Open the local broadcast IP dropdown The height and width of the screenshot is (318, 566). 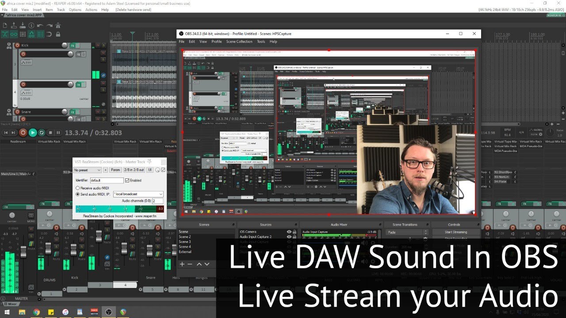click(x=138, y=194)
